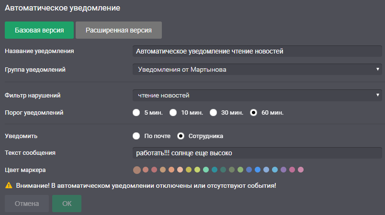Click the yellow warning triangle icon
385x215 pixels.
point(9,185)
